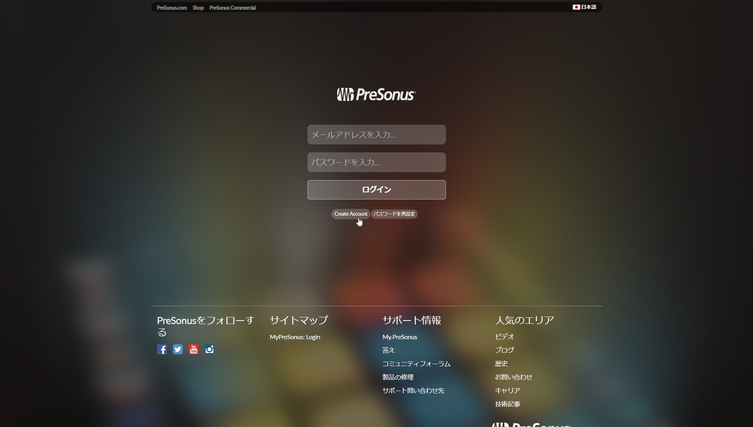Focus the email address input field
Viewport: 753px width, 427px height.
(377, 135)
